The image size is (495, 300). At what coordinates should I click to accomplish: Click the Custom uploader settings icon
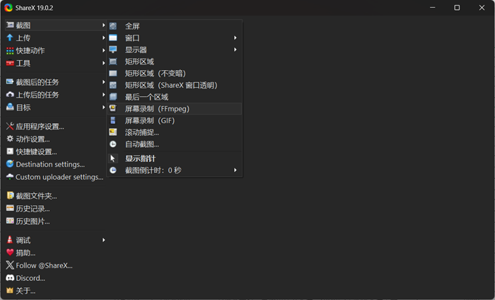point(10,177)
